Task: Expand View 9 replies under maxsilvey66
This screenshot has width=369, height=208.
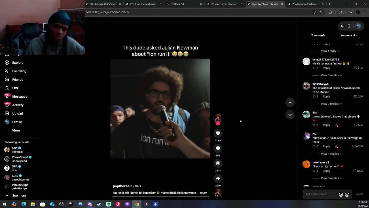Action: [x=332, y=104]
